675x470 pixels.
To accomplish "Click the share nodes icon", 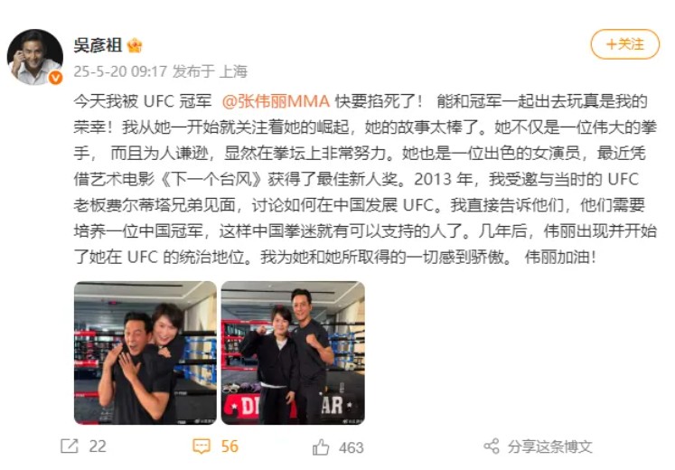I will tap(492, 446).
